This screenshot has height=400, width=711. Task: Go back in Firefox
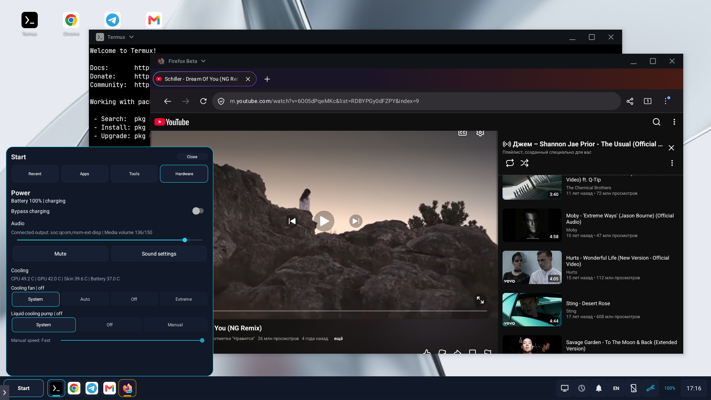coord(167,101)
